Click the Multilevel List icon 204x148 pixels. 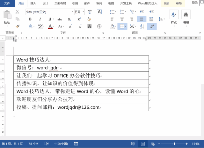click(x=132, y=12)
